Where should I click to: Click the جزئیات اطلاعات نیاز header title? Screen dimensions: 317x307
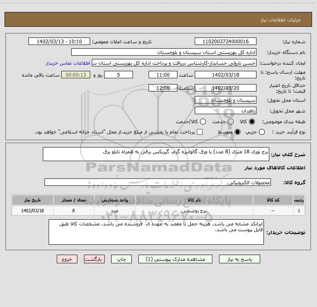280,20
